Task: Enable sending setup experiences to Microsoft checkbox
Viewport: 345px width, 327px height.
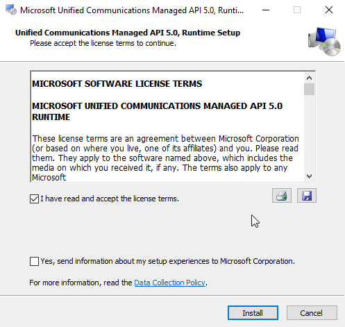Action: (x=34, y=261)
